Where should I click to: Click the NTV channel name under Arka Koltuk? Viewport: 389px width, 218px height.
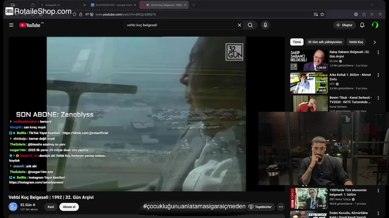point(332,84)
